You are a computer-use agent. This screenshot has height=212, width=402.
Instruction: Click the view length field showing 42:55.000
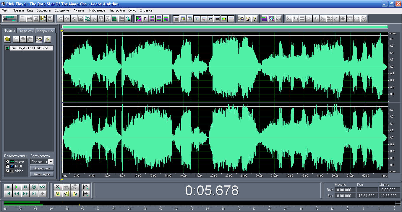click(390, 196)
